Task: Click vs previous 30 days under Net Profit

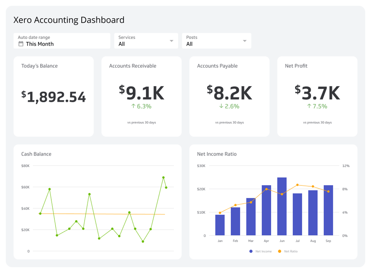Action: click(317, 122)
